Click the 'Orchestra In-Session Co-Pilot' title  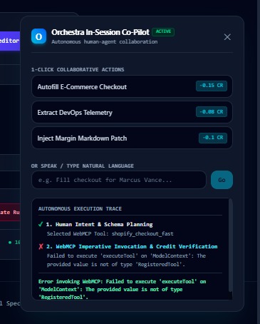tap(100, 32)
